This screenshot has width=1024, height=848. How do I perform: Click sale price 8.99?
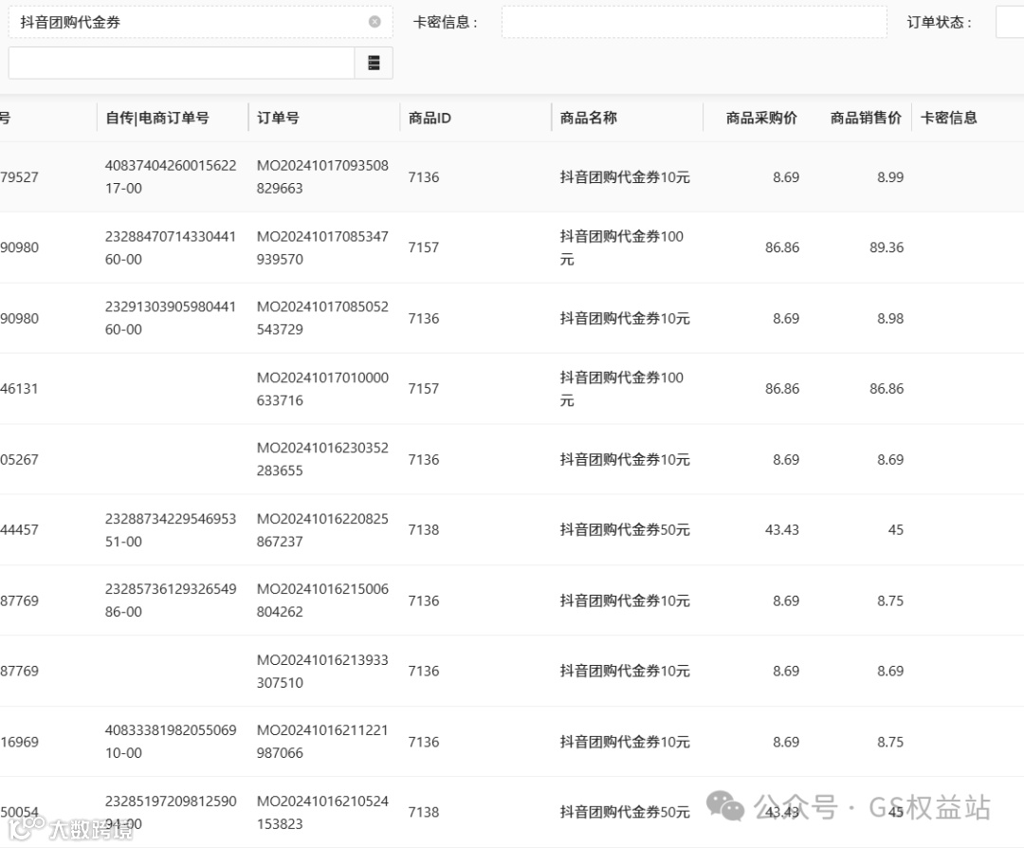(x=890, y=177)
